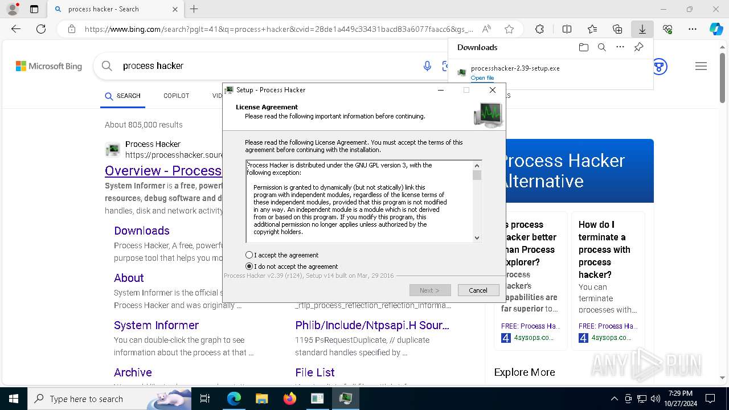Open the Downloads folder icon
The height and width of the screenshot is (410, 729).
583,47
